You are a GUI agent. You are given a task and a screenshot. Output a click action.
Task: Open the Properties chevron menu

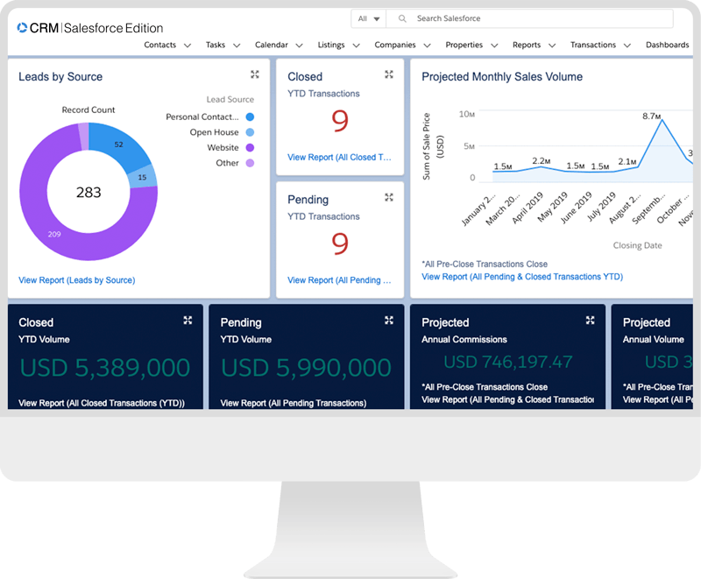(x=494, y=46)
